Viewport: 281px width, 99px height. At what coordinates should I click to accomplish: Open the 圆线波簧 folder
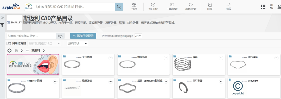pos(254,64)
